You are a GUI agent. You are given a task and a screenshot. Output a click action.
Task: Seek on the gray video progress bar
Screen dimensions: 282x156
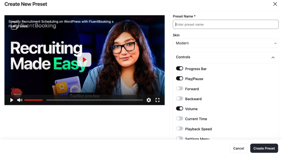pyautogui.click(x=95, y=100)
